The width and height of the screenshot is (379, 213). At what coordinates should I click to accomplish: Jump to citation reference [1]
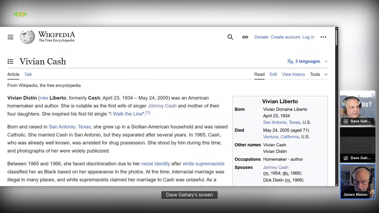pyautogui.click(x=148, y=112)
